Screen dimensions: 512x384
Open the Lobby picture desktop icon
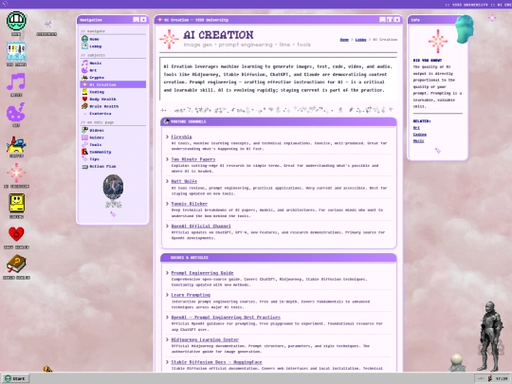(16, 51)
